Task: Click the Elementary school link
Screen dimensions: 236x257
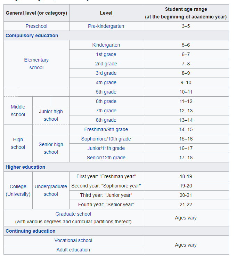Action: point(36,64)
